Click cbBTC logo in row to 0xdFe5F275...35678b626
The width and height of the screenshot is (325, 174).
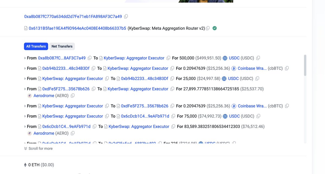[234, 106]
